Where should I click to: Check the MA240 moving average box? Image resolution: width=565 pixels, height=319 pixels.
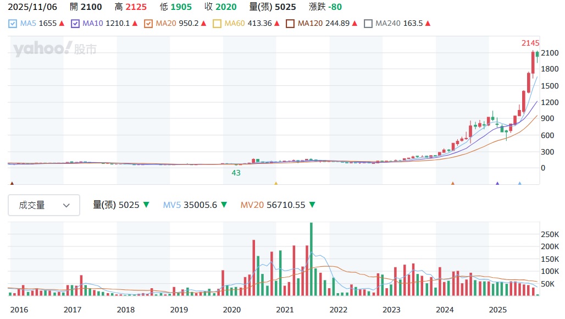point(368,24)
